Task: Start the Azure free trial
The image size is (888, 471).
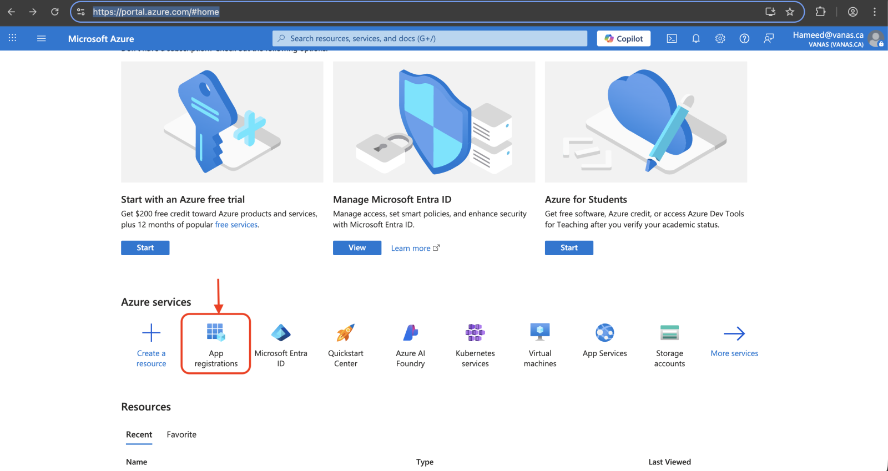Action: (x=145, y=248)
